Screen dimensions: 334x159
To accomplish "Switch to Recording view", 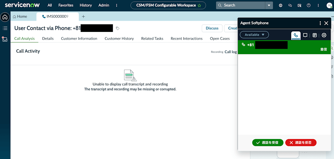I will (x=217, y=52).
